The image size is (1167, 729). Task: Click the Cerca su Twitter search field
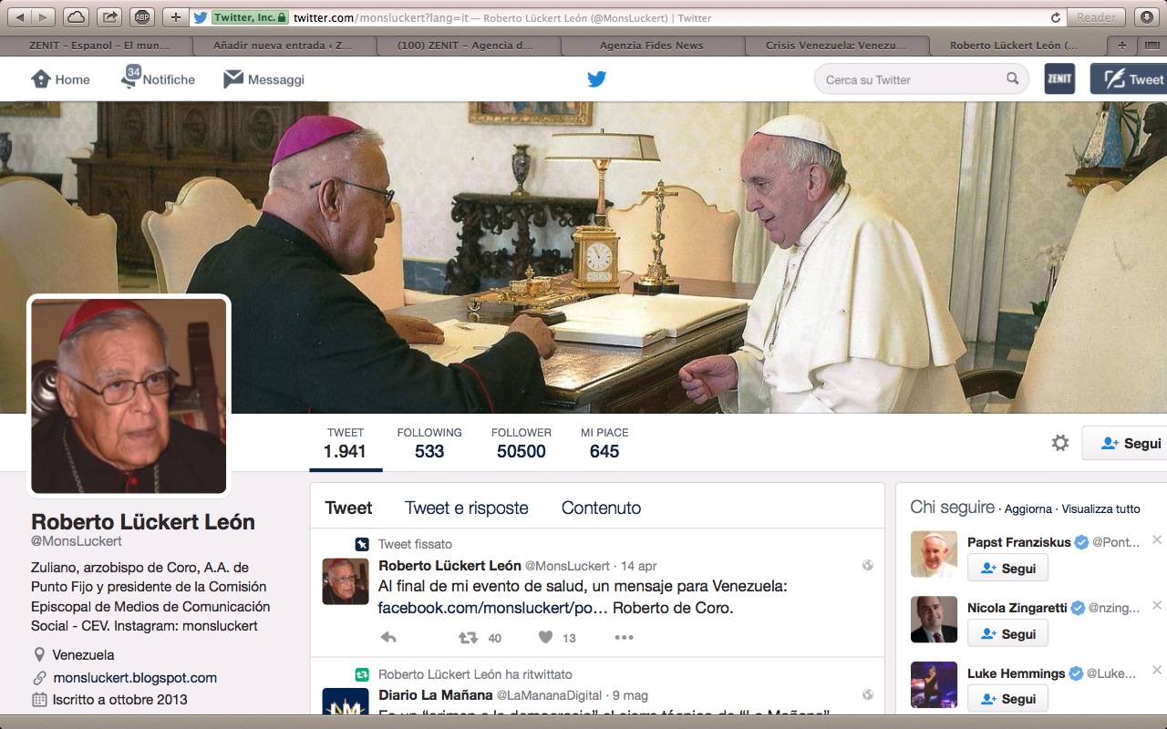pyautogui.click(x=912, y=79)
